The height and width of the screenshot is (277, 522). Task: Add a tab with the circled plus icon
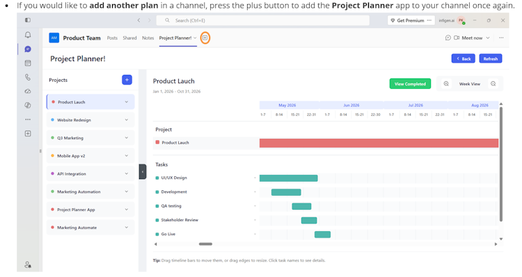pos(205,38)
